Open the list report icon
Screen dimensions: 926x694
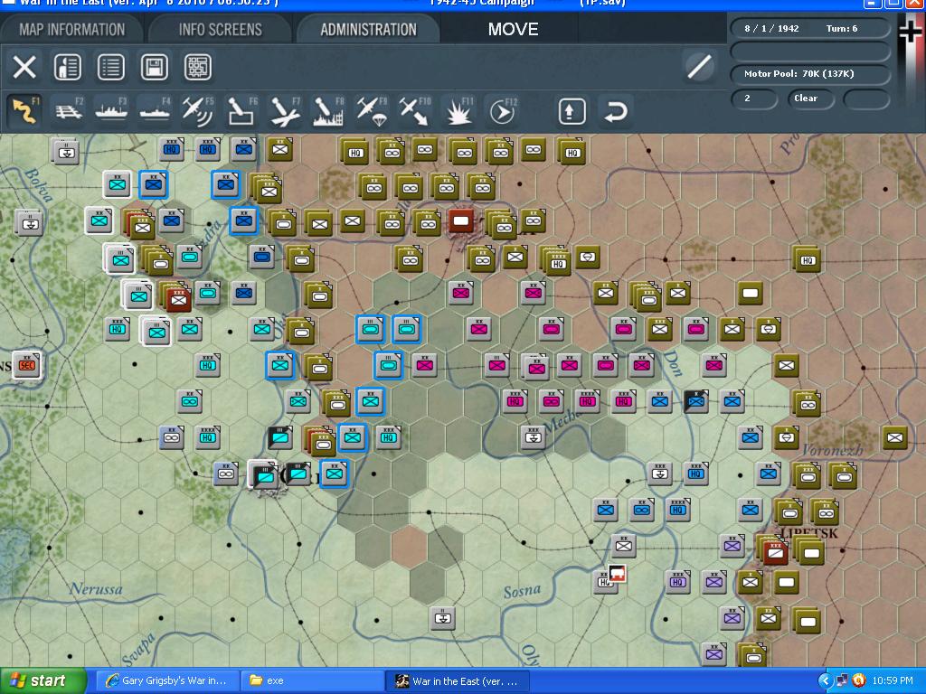[x=111, y=67]
